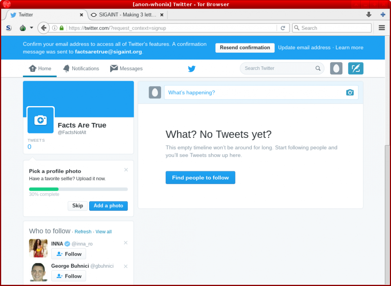
Task: Click the Resend confirmation button
Action: (x=245, y=48)
